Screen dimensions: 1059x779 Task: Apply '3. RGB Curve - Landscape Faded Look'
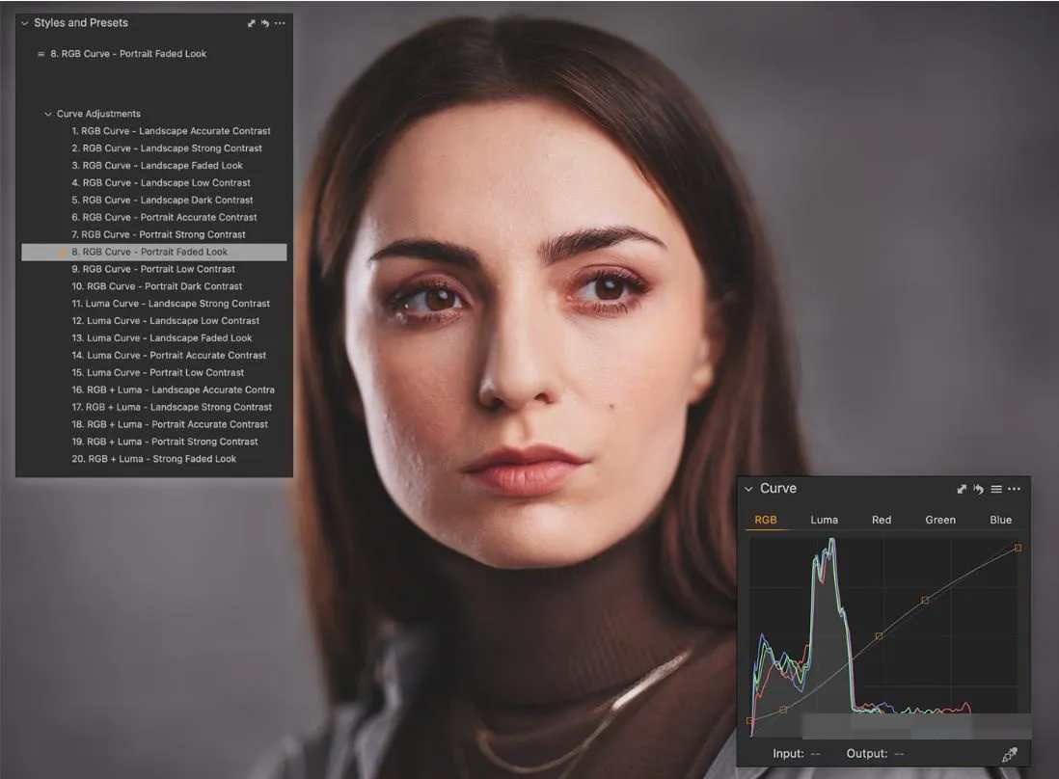point(156,166)
